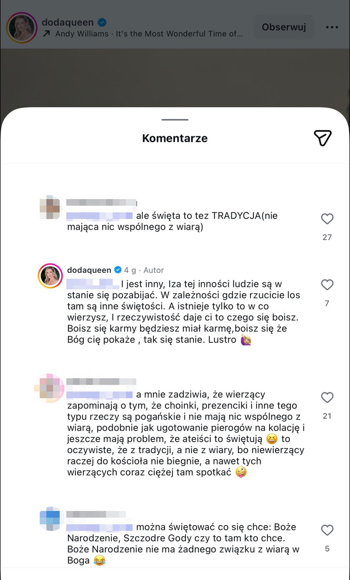Tap the Komentarze header title

pos(175,138)
